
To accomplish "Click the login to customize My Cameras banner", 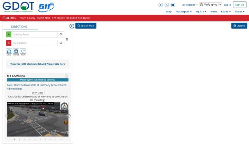I will point(38,80).
